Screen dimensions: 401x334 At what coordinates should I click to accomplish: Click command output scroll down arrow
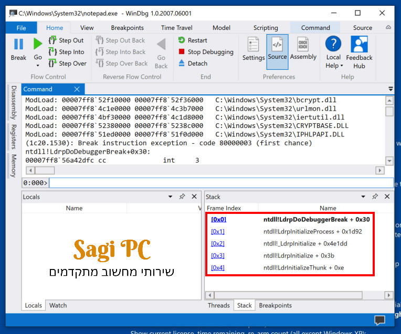click(x=389, y=161)
